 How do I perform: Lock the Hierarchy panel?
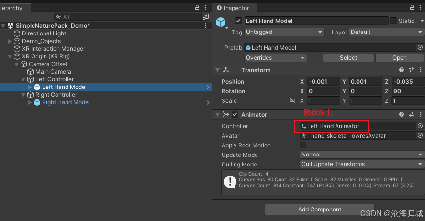(x=197, y=7)
